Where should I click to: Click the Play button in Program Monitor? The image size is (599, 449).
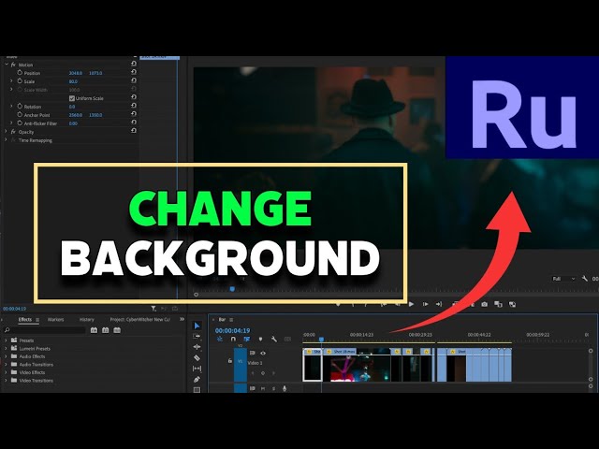tap(411, 303)
